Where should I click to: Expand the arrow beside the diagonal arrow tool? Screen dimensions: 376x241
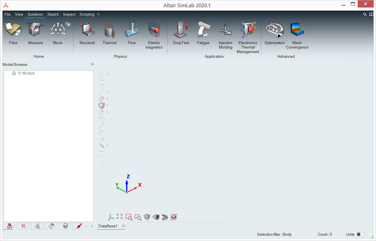pyautogui.click(x=108, y=145)
